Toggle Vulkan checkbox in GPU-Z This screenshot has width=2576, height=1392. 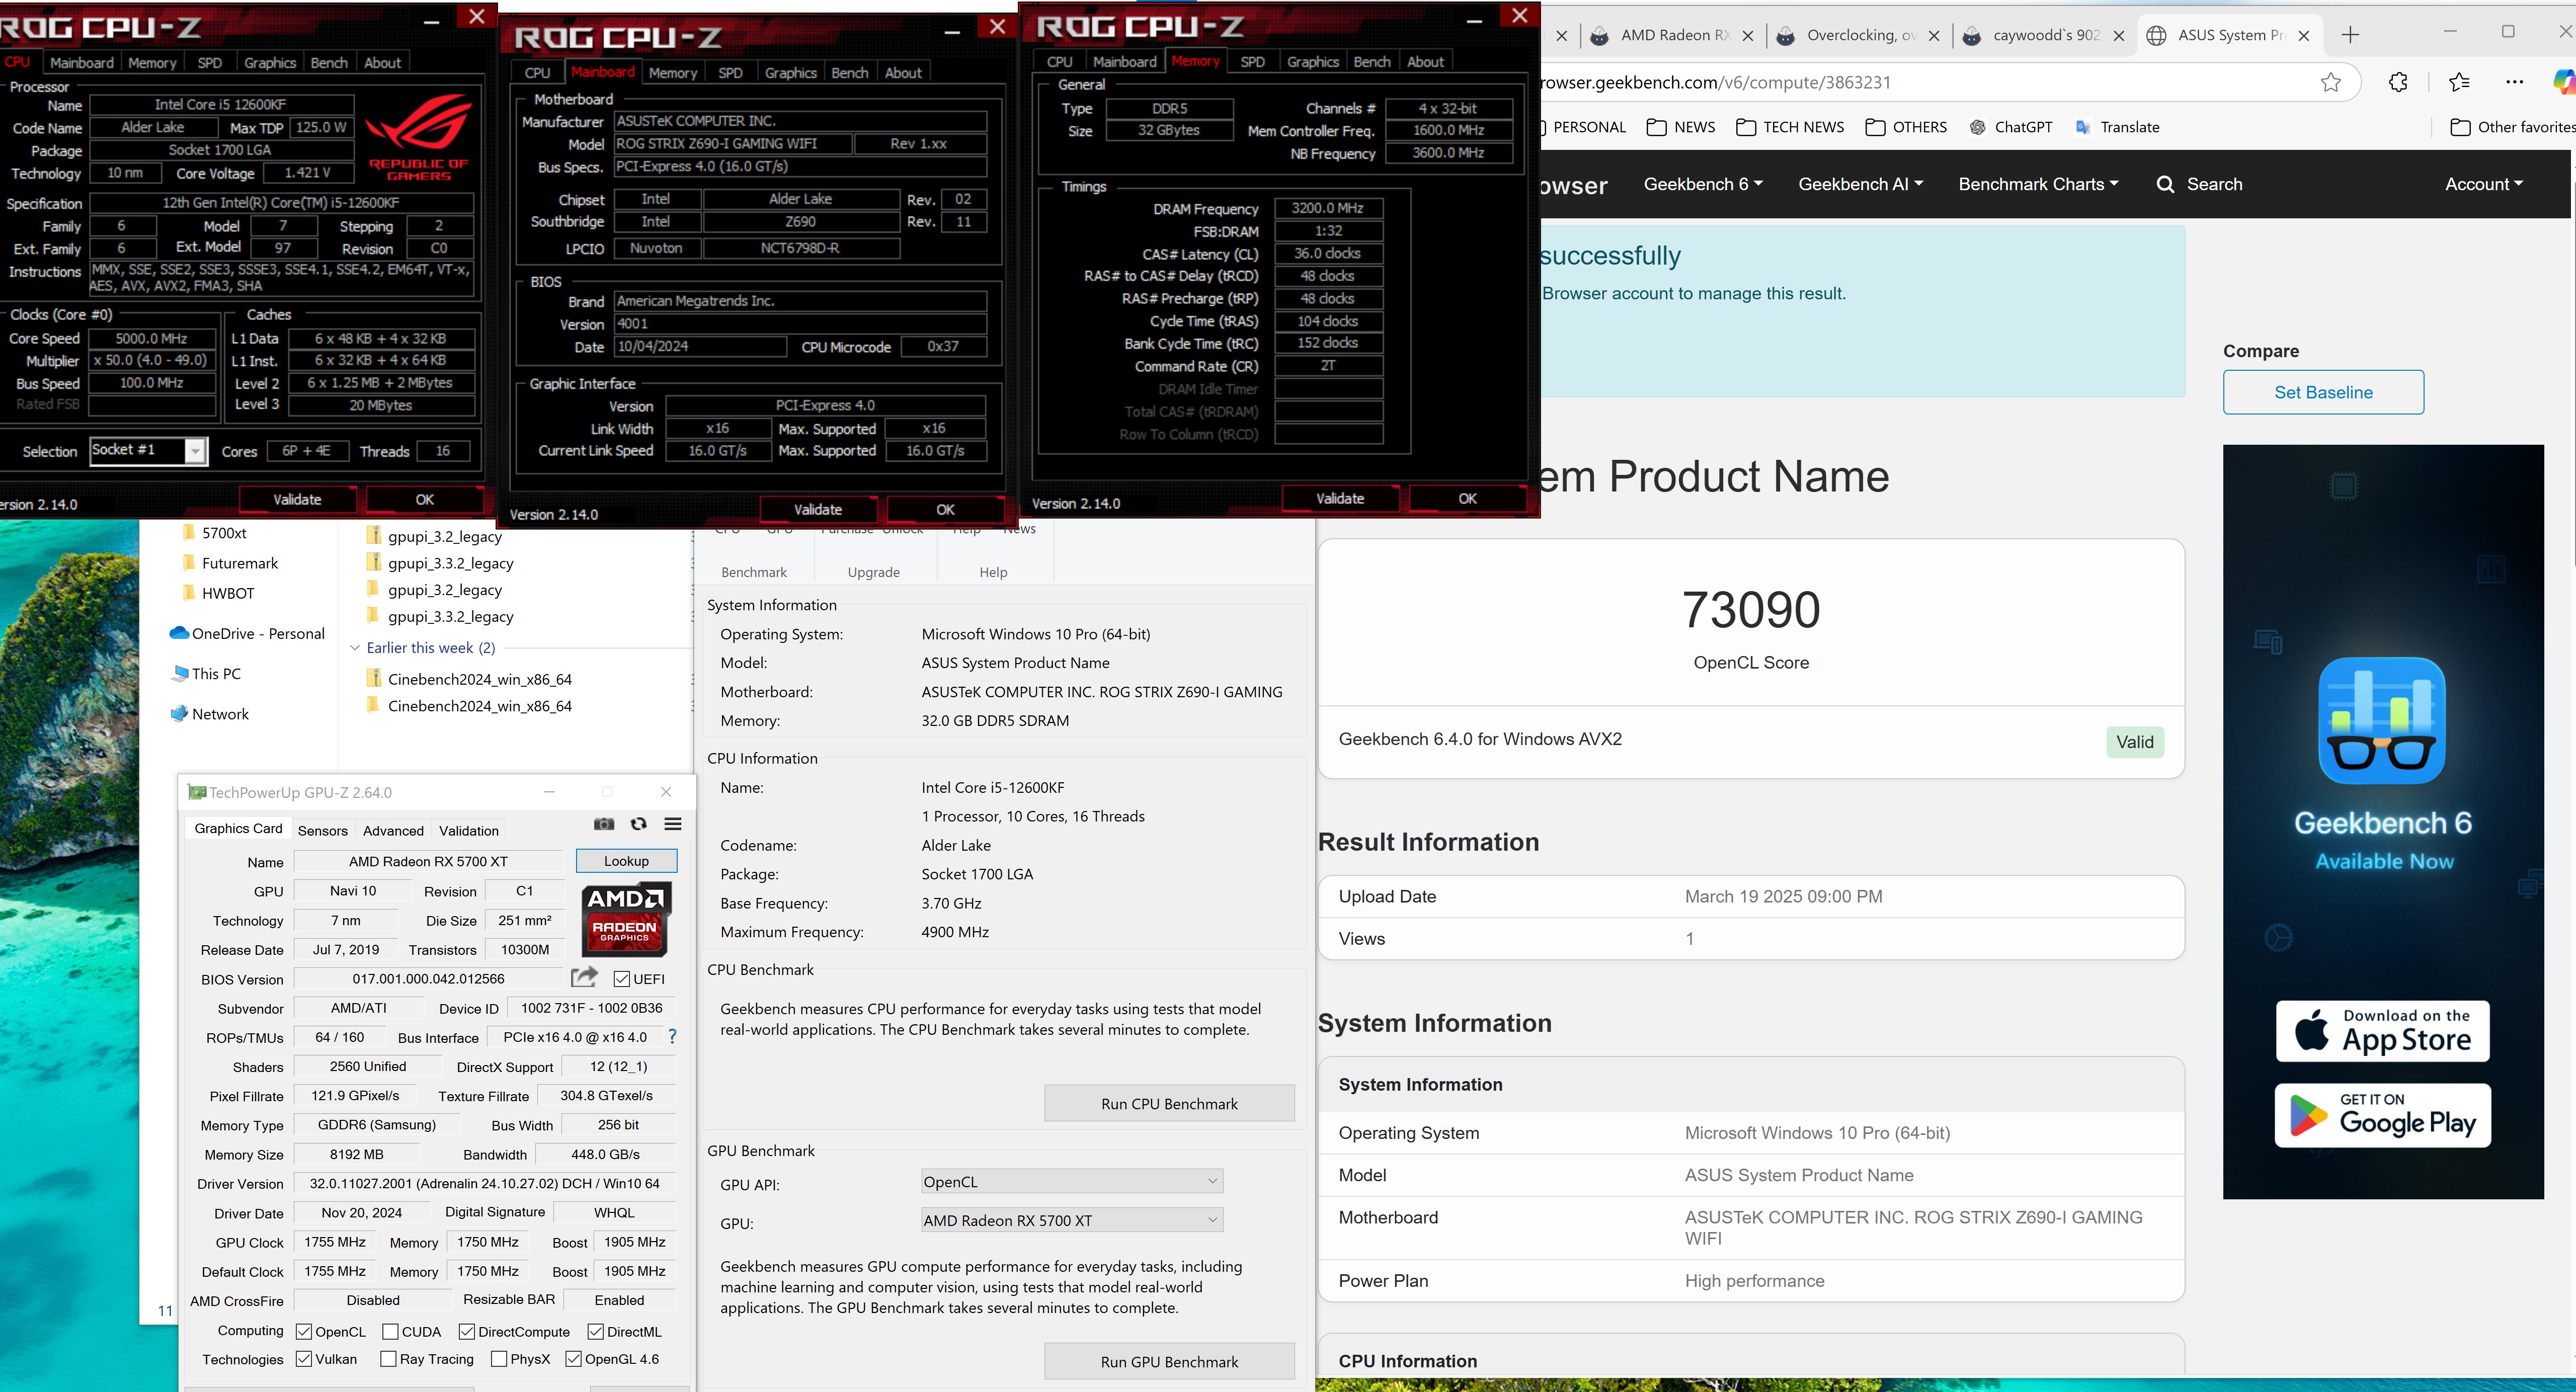[304, 1359]
